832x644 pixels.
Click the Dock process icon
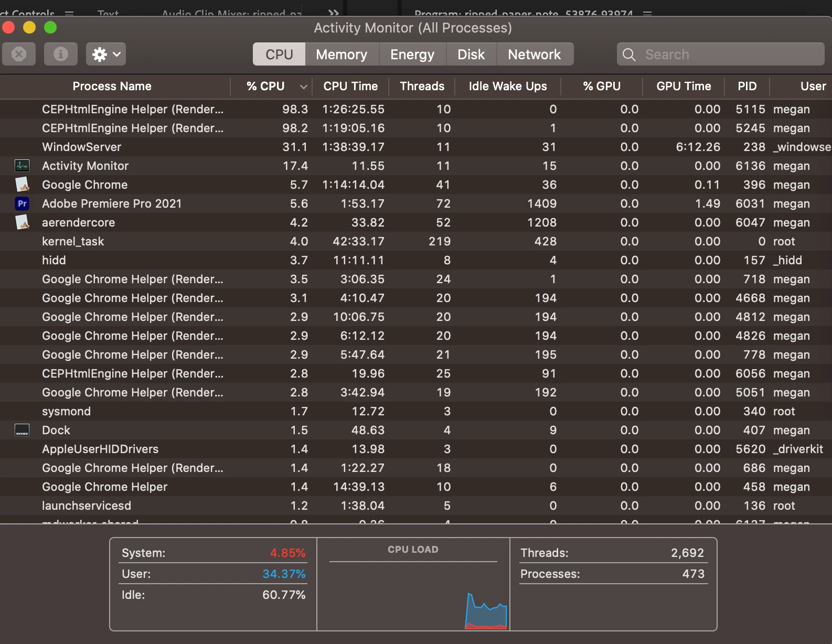point(22,430)
